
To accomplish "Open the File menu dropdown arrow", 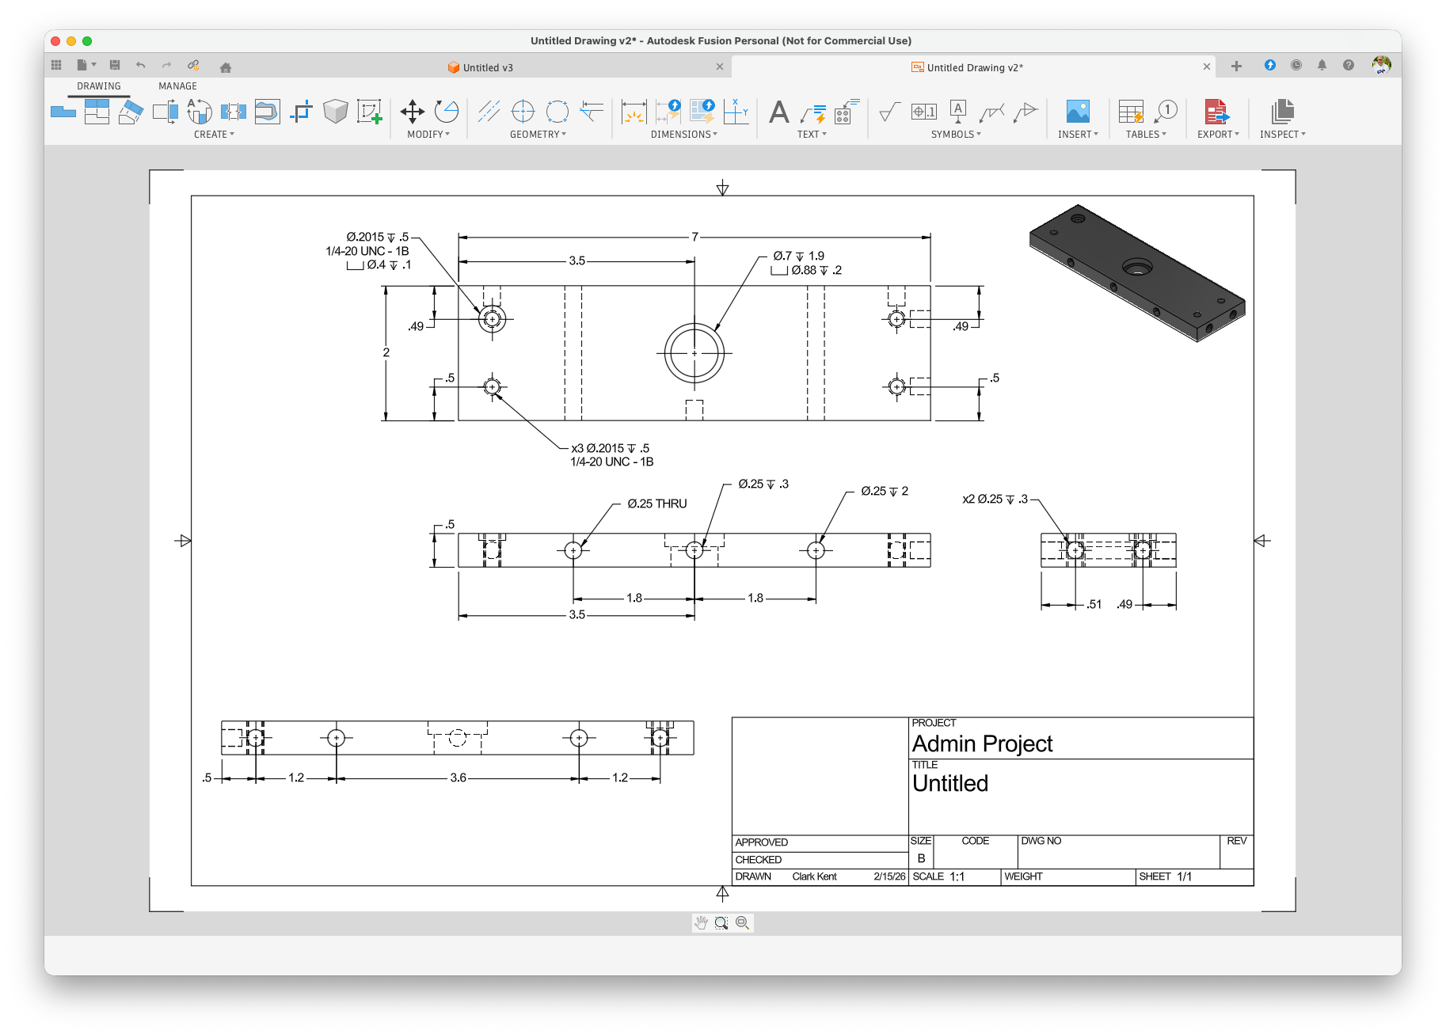I will point(93,65).
